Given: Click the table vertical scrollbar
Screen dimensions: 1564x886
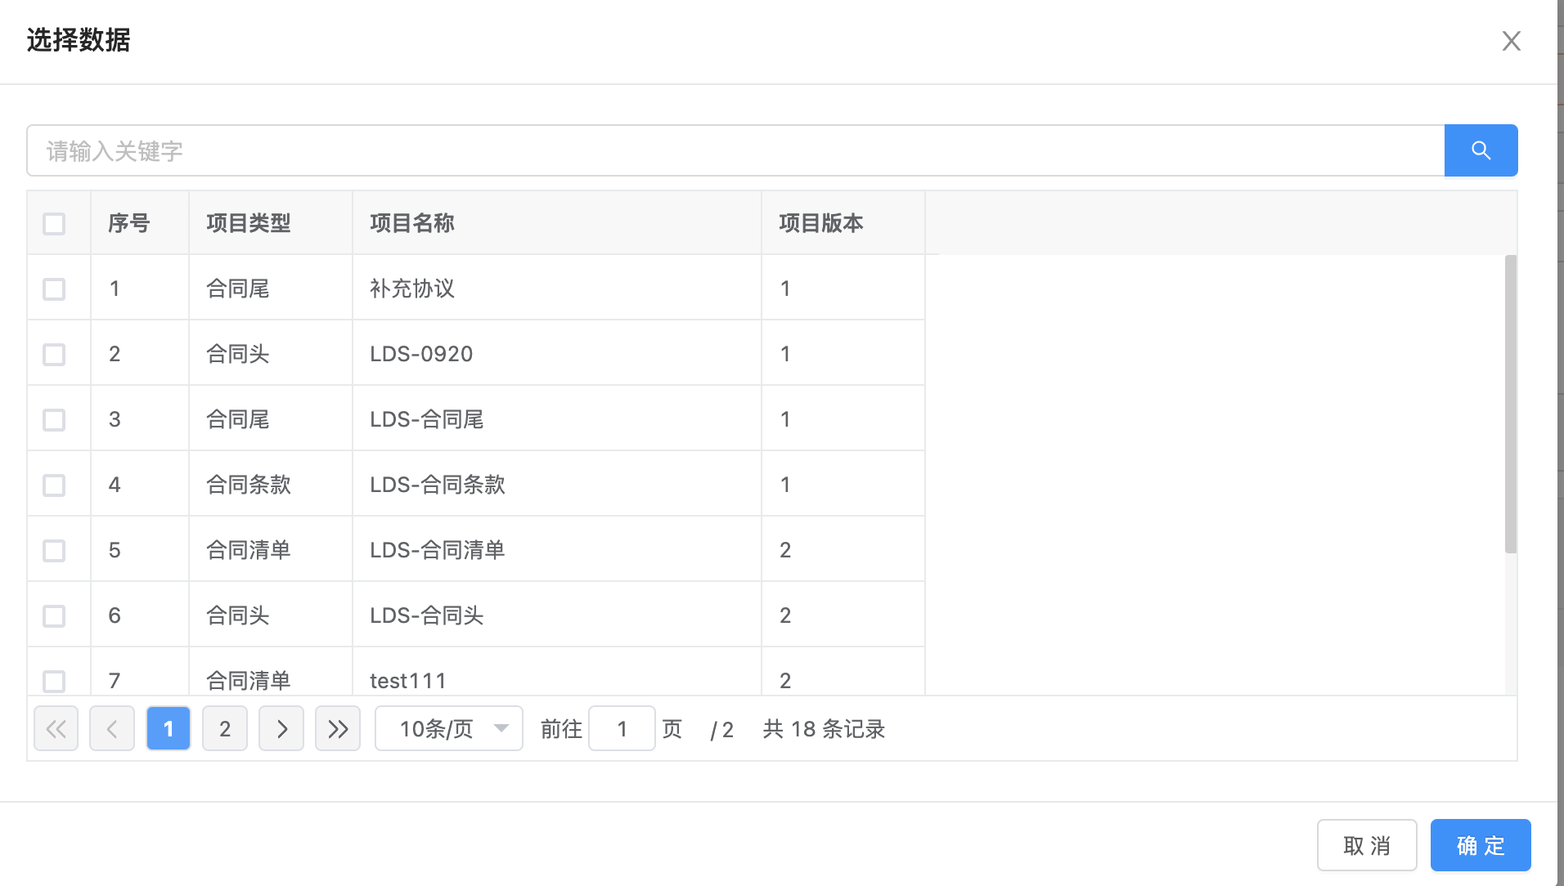Looking at the screenshot, I should coord(1510,404).
